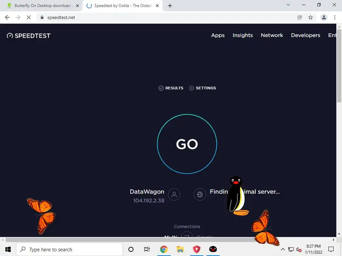The width and height of the screenshot is (342, 256).
Task: Bookmark this page with the star
Action: 311,17
